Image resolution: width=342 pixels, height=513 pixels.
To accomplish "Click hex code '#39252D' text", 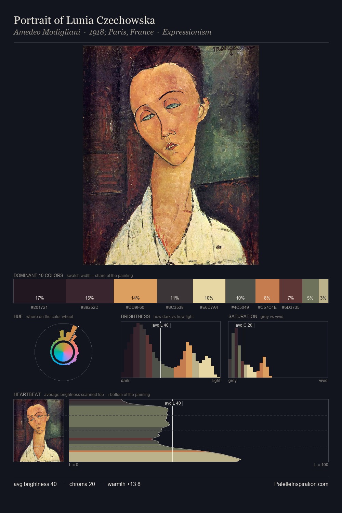I will pyautogui.click(x=90, y=307).
